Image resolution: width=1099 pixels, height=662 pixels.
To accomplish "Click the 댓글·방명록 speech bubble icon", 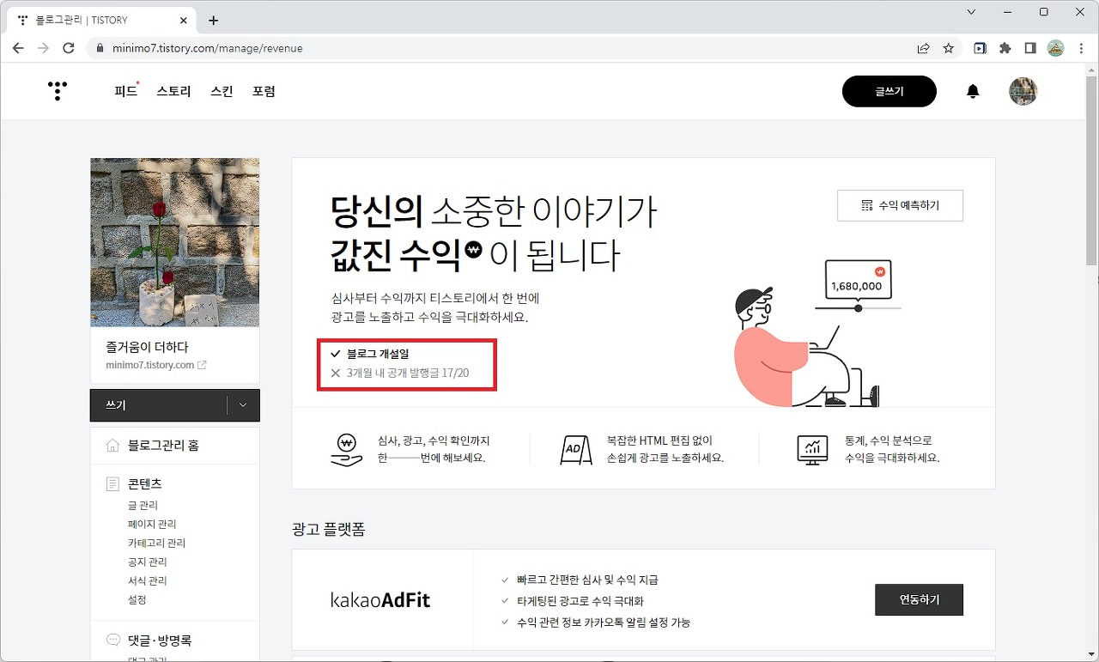I will (112, 640).
